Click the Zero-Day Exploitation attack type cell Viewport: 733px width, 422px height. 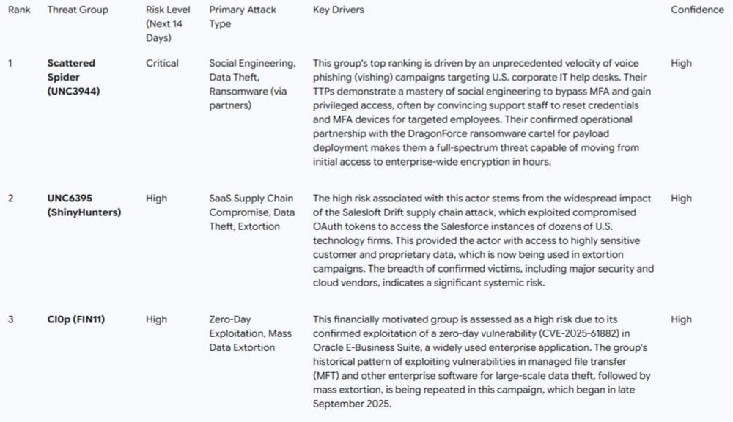pyautogui.click(x=250, y=333)
